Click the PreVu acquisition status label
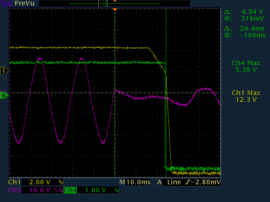Screen dimensions: 270x202 24,3
